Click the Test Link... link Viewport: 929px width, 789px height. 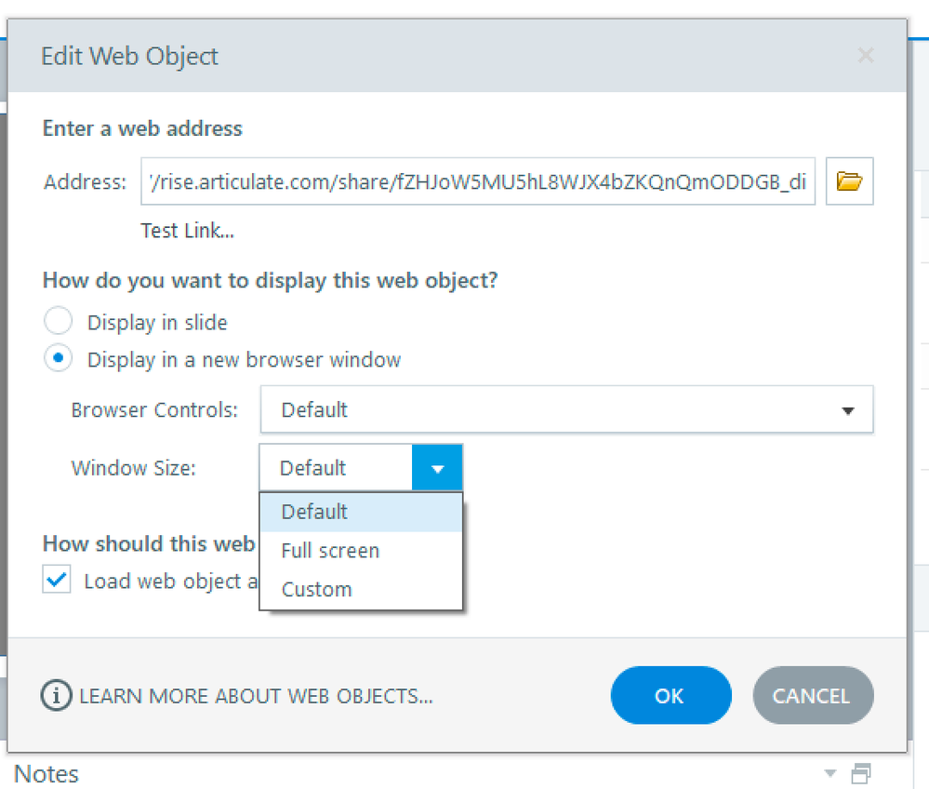[x=187, y=231]
